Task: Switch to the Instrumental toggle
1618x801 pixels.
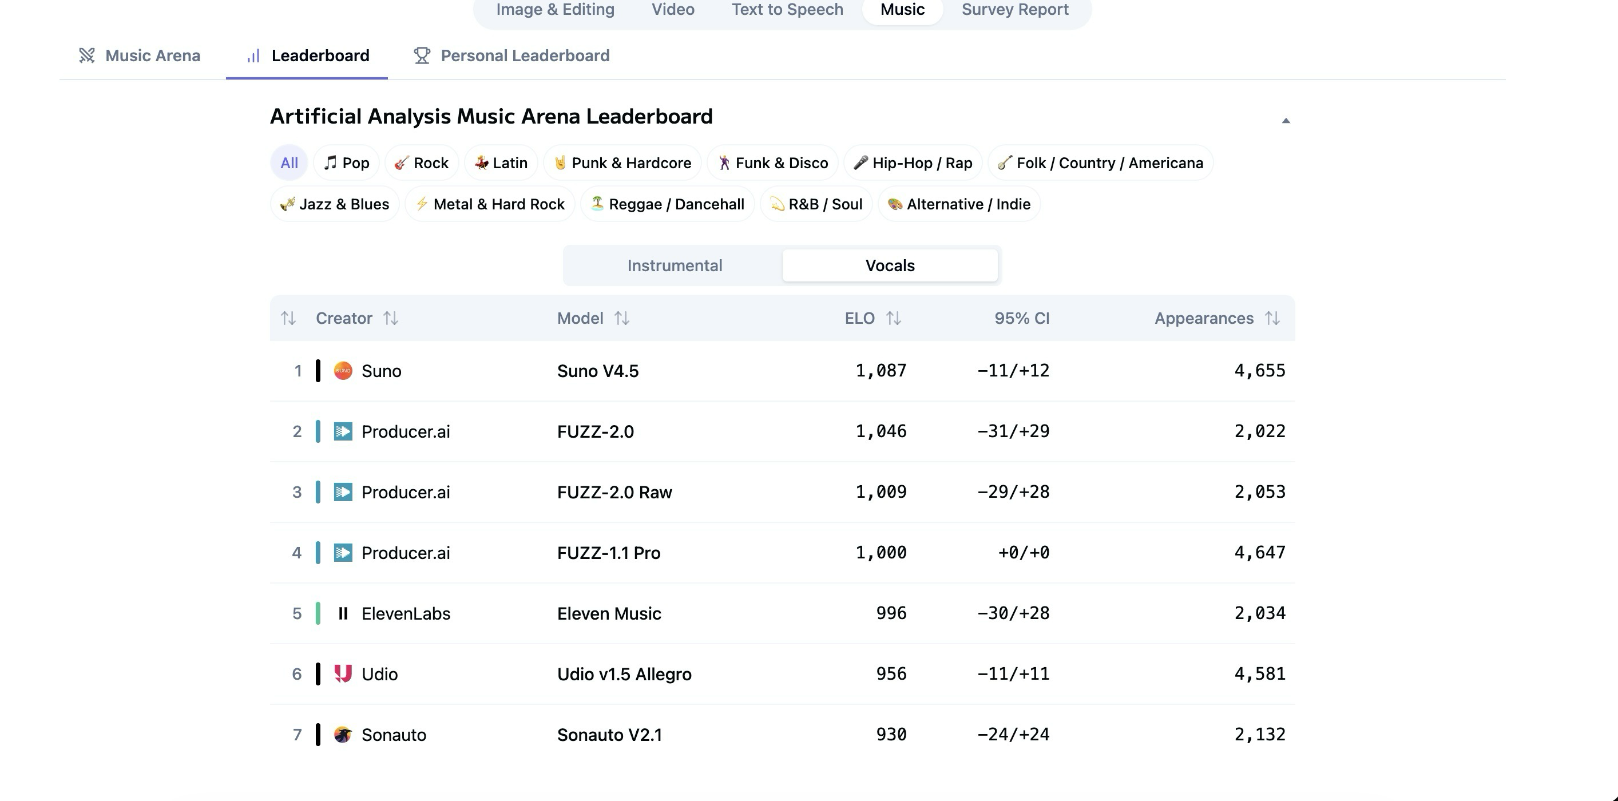Action: [x=674, y=265]
